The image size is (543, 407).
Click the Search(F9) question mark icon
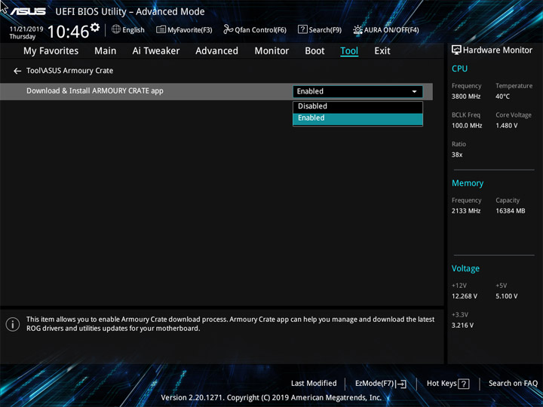[302, 29]
